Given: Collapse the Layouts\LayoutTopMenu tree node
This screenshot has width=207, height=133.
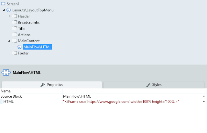Looking at the screenshot, I should pos(4,10).
